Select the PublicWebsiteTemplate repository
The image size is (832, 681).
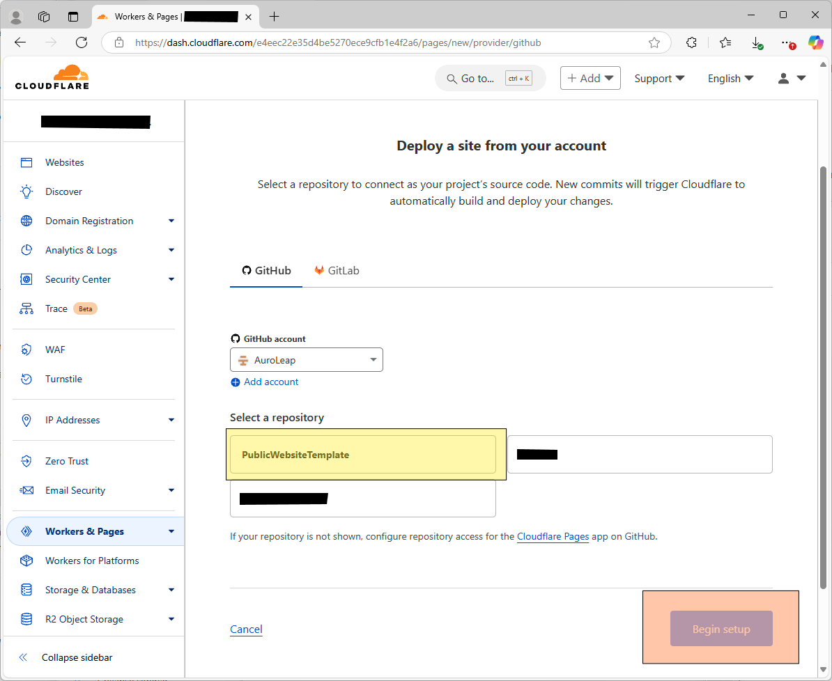pyautogui.click(x=362, y=455)
